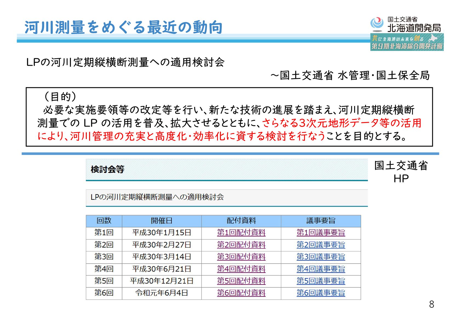Open the 第6回配付資料 link

tap(241, 293)
